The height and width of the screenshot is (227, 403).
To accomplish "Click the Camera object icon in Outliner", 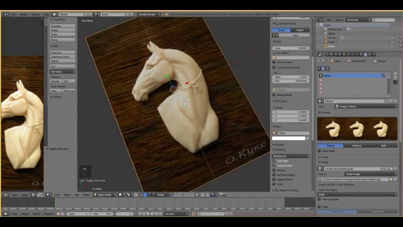I will [x=326, y=38].
